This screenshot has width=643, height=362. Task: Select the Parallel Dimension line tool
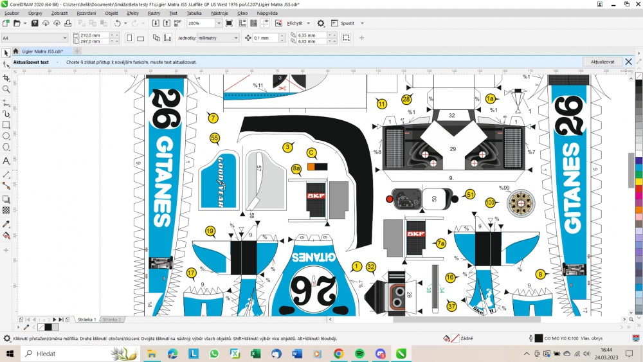(x=6, y=174)
